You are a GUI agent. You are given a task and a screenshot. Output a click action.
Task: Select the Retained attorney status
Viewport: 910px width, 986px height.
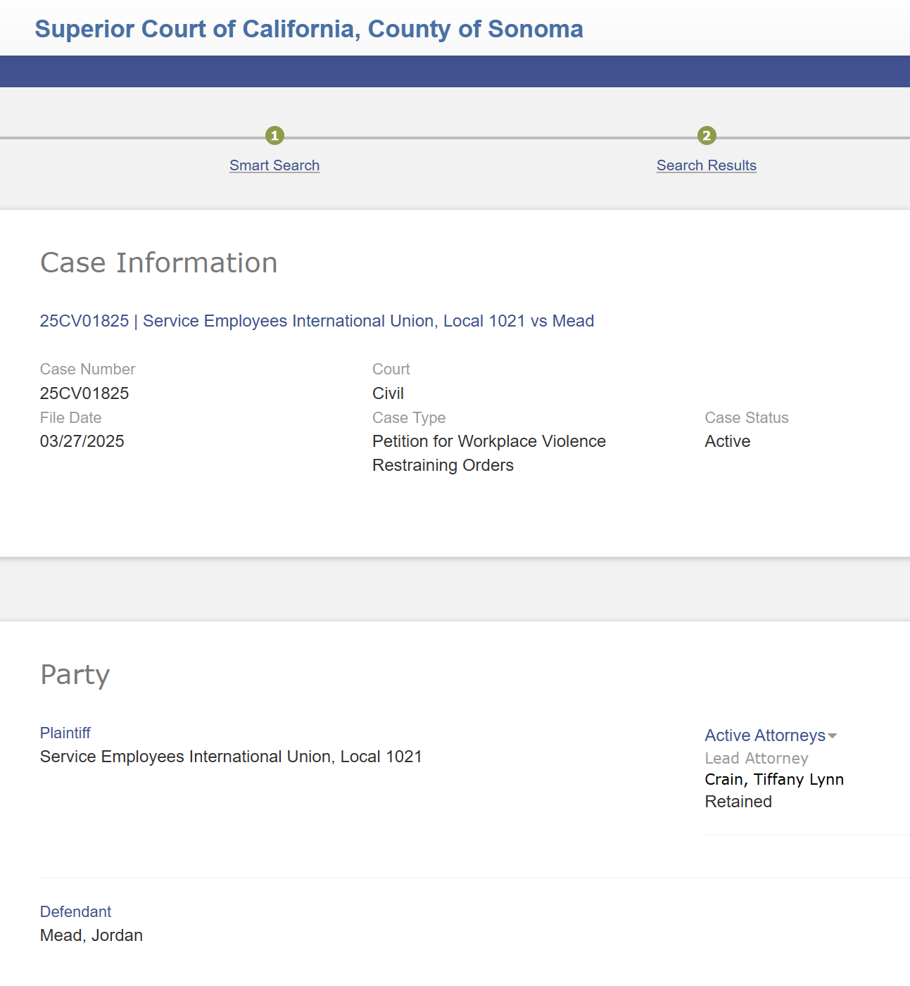(738, 802)
